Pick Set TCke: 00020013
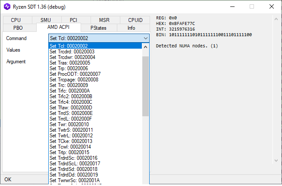The image size is (282, 186). pyautogui.click(x=95, y=141)
